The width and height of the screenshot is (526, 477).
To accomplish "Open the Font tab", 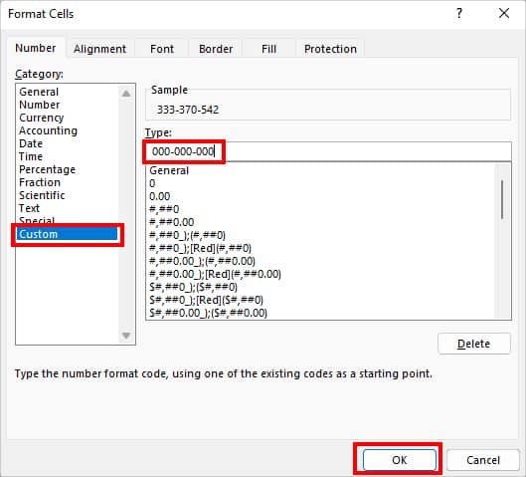I will point(162,49).
